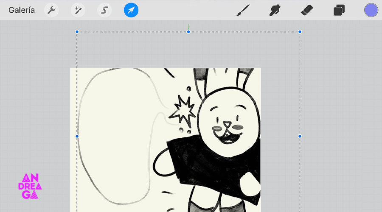Click the top-center transform handle
382x212 pixels.
click(x=188, y=32)
